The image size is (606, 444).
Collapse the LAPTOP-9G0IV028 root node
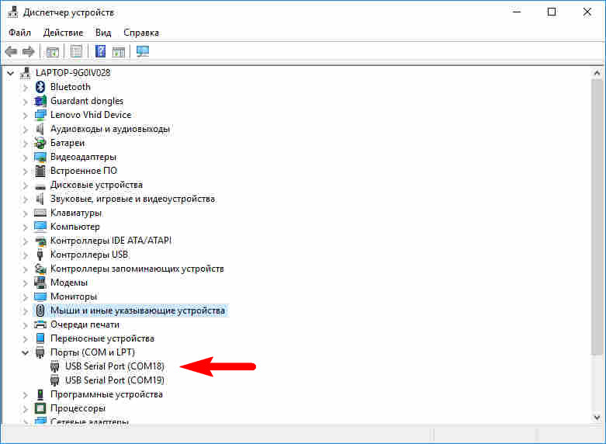pos(10,73)
